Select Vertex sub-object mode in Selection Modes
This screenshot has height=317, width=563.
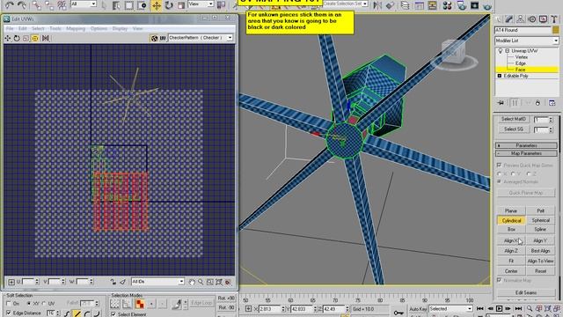coord(115,304)
